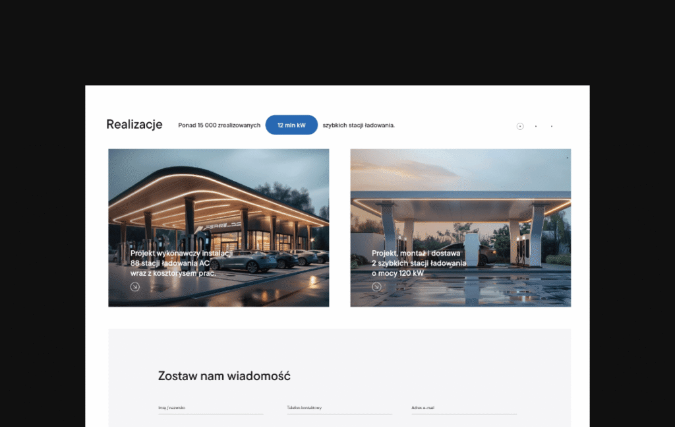Viewport: 675px width, 427px height.
Task: Click the 'Ponad 15 000 zrealizowanych' text
Action: [219, 125]
